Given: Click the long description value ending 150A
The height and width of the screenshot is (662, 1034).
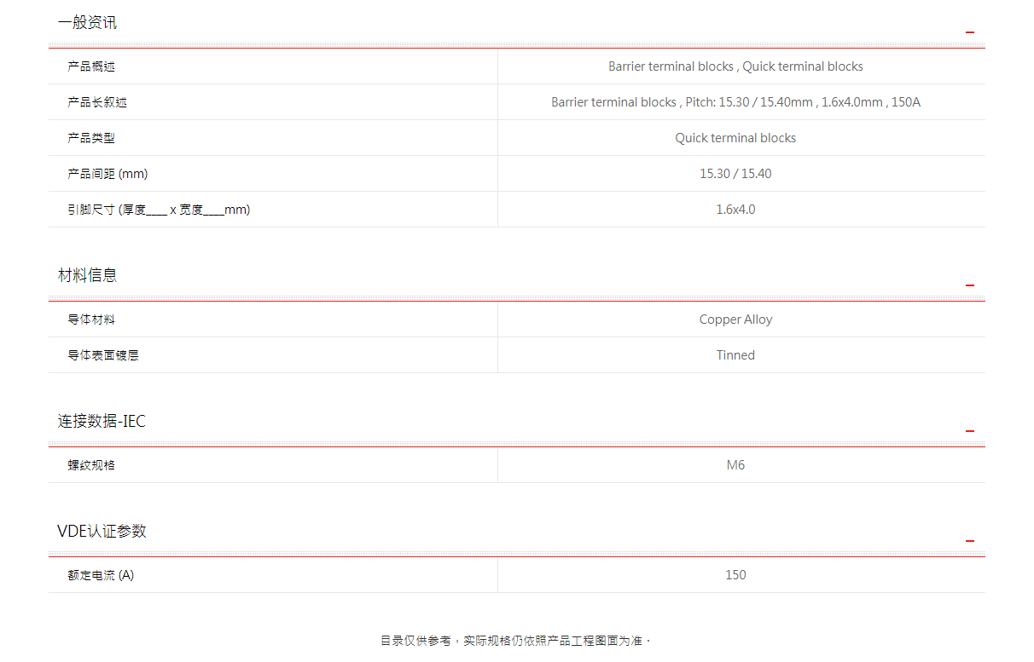Looking at the screenshot, I should click(735, 102).
